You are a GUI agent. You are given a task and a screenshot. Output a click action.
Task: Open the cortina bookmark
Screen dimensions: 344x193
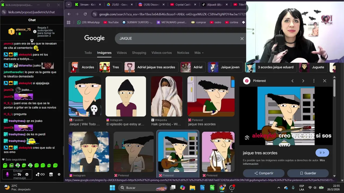click(x=231, y=22)
